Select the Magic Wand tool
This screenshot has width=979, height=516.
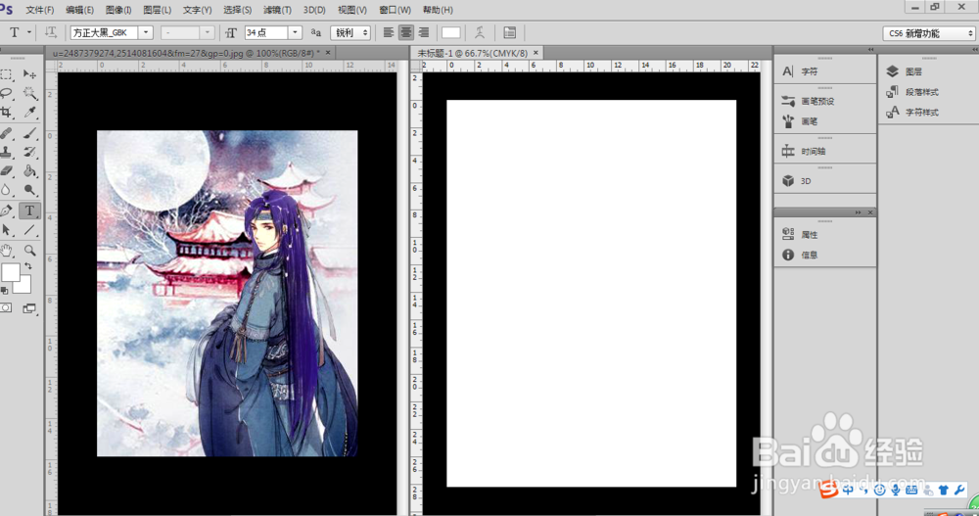coord(29,93)
